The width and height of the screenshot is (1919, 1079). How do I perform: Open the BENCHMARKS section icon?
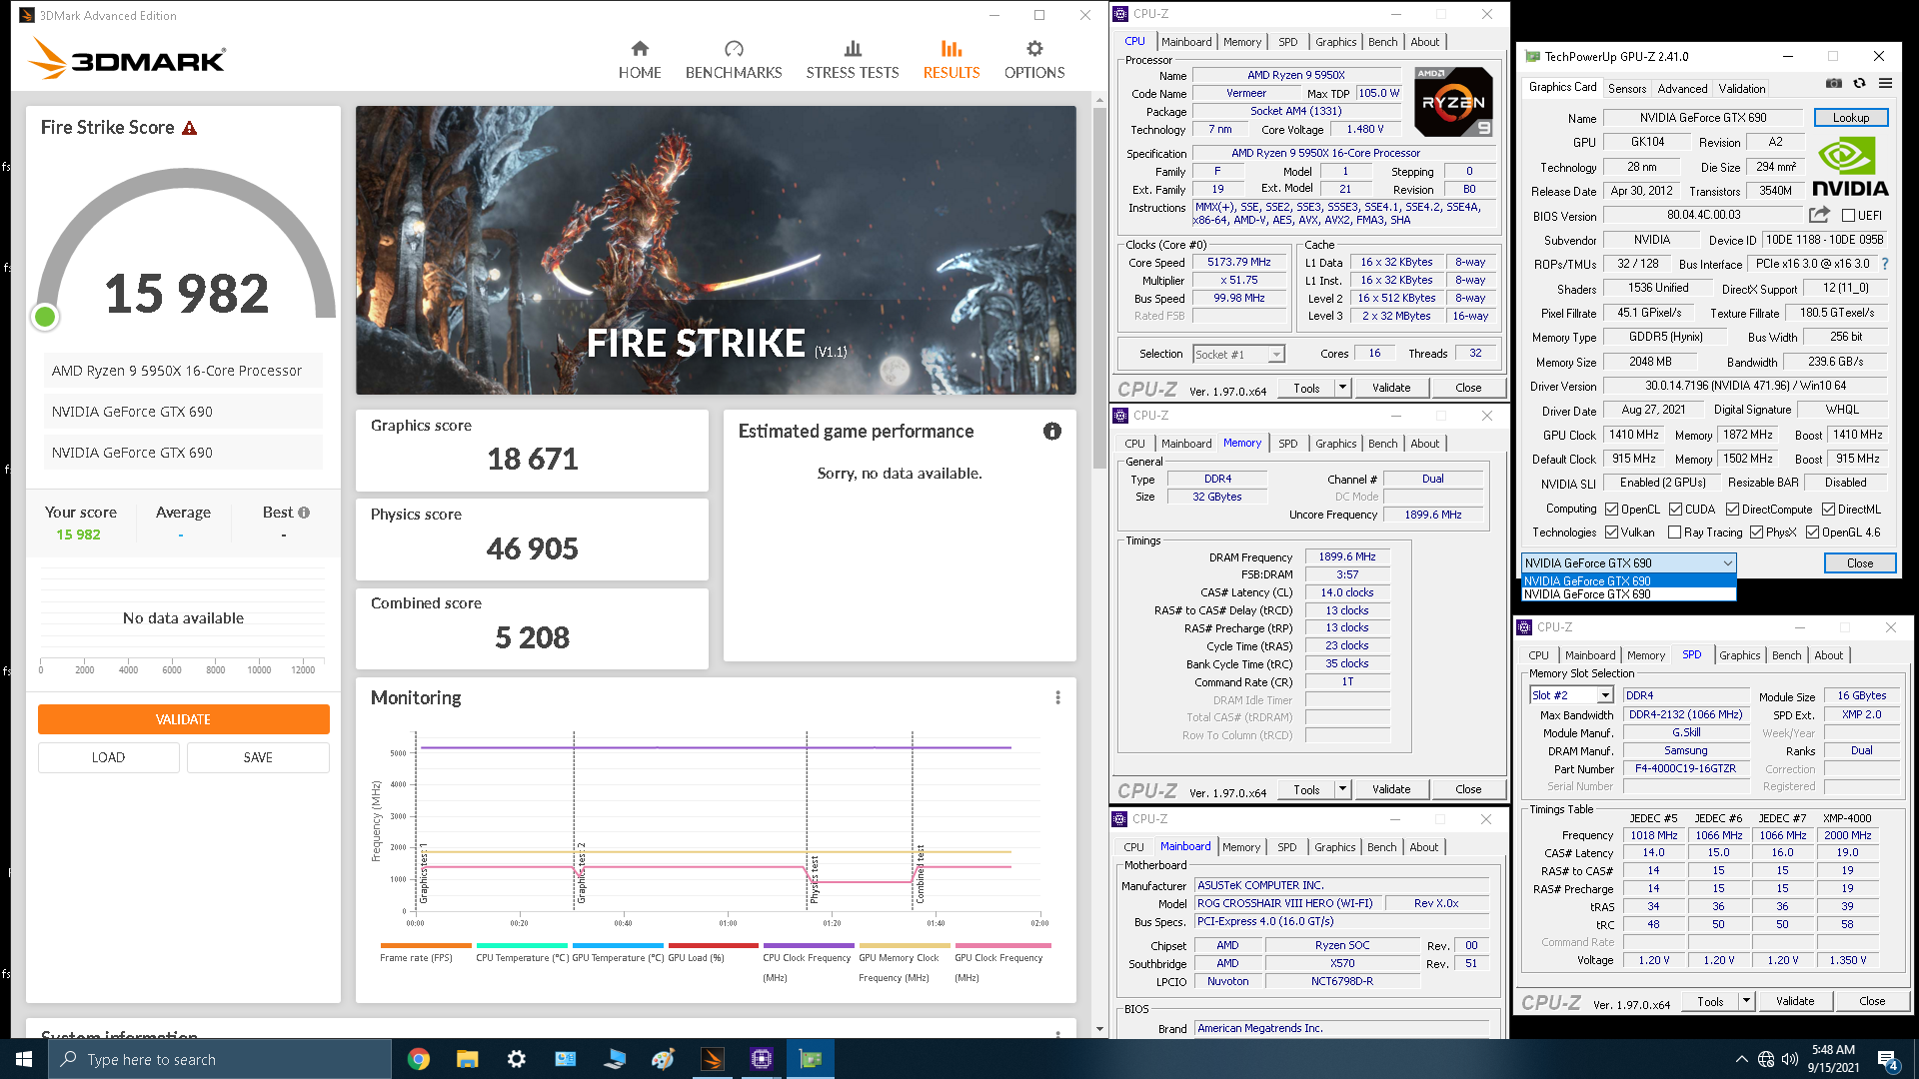(x=734, y=49)
